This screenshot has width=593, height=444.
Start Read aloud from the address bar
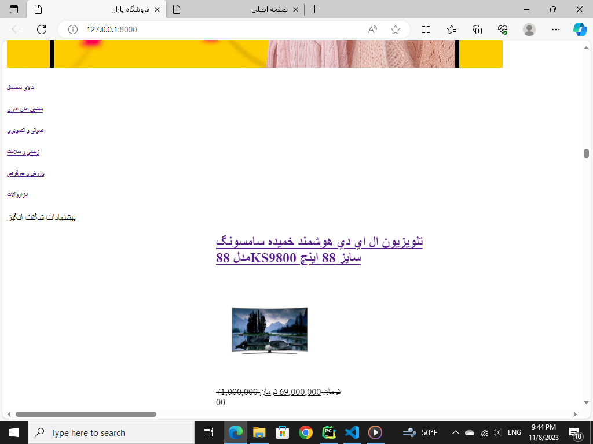(372, 29)
